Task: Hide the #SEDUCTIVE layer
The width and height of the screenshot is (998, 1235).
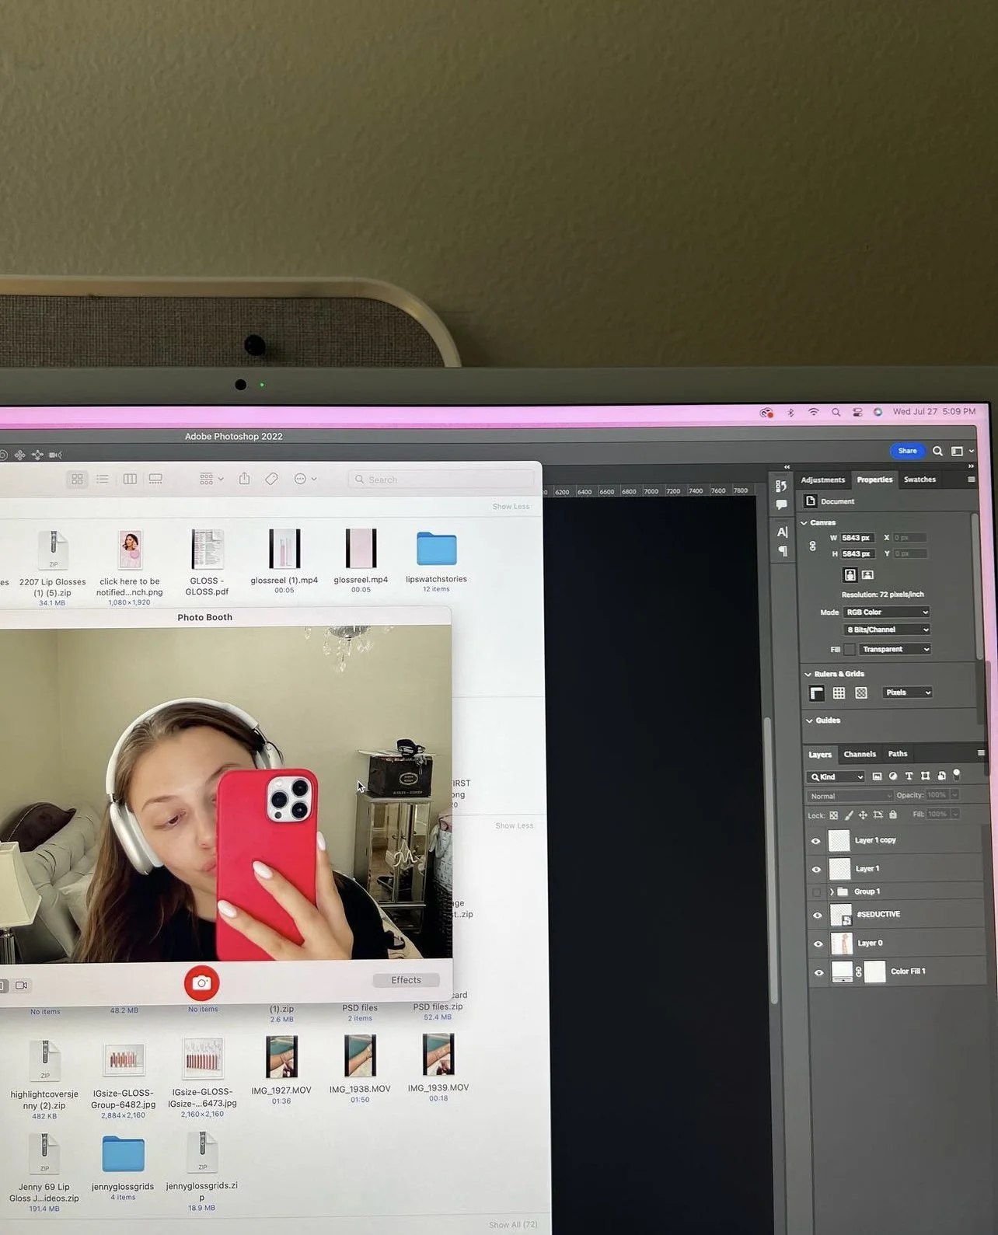Action: (817, 916)
